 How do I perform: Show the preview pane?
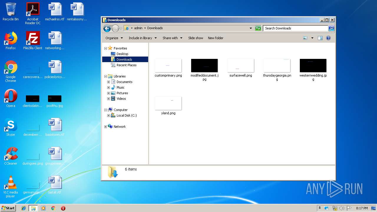coord(320,38)
